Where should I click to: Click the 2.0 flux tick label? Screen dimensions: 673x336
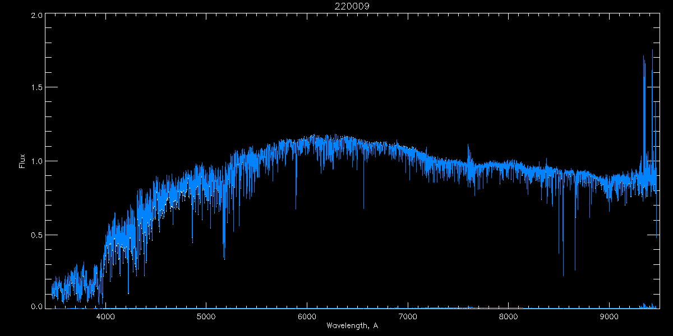(37, 16)
